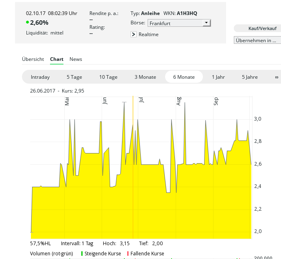Switch to the Übersicht tab
This screenshot has width=281, height=259.
[33, 59]
